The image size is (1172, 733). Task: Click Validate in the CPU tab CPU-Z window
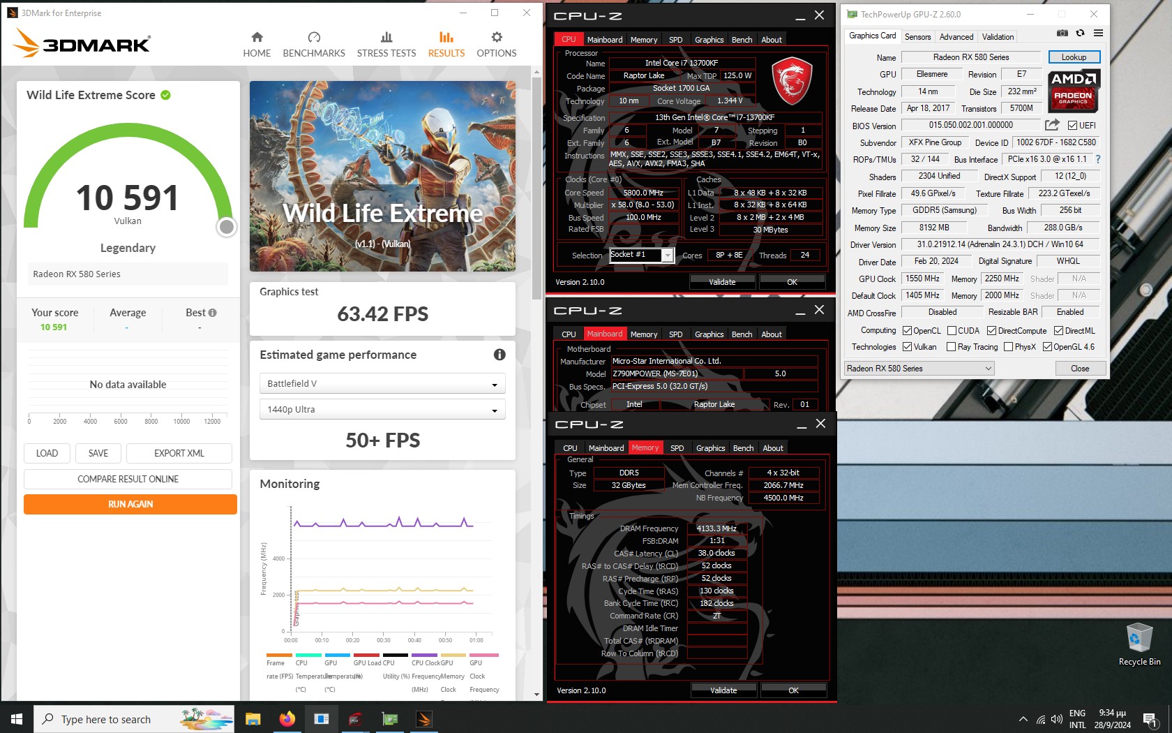coord(722,282)
